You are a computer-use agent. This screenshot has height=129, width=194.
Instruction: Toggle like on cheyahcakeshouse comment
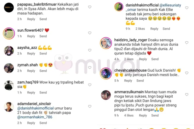187,73
